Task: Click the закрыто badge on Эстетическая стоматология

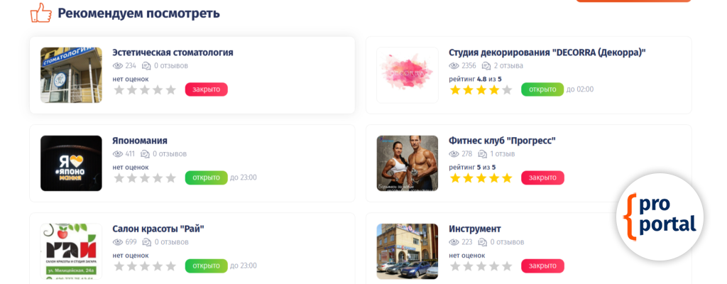Action: pyautogui.click(x=206, y=89)
